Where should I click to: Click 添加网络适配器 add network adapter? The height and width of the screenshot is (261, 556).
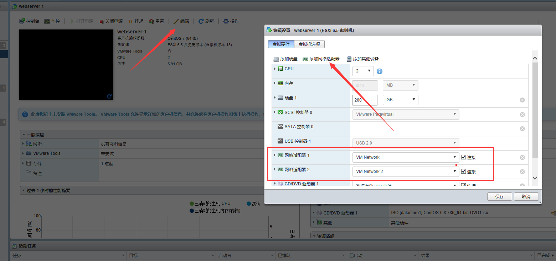click(x=321, y=59)
